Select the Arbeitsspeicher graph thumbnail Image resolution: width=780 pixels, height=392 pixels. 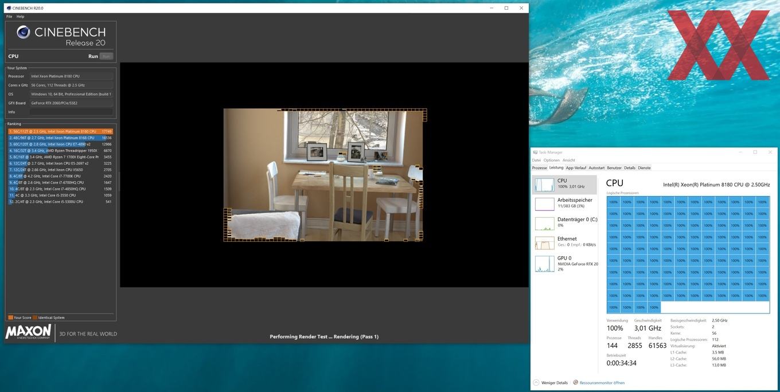tap(544, 204)
